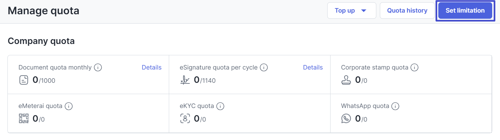
Task: Click info icon next to eMeterai quota
Action: click(x=68, y=106)
